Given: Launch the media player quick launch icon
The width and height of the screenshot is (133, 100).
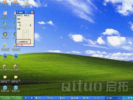Looking at the screenshot, I should pyautogui.click(x=26, y=98).
